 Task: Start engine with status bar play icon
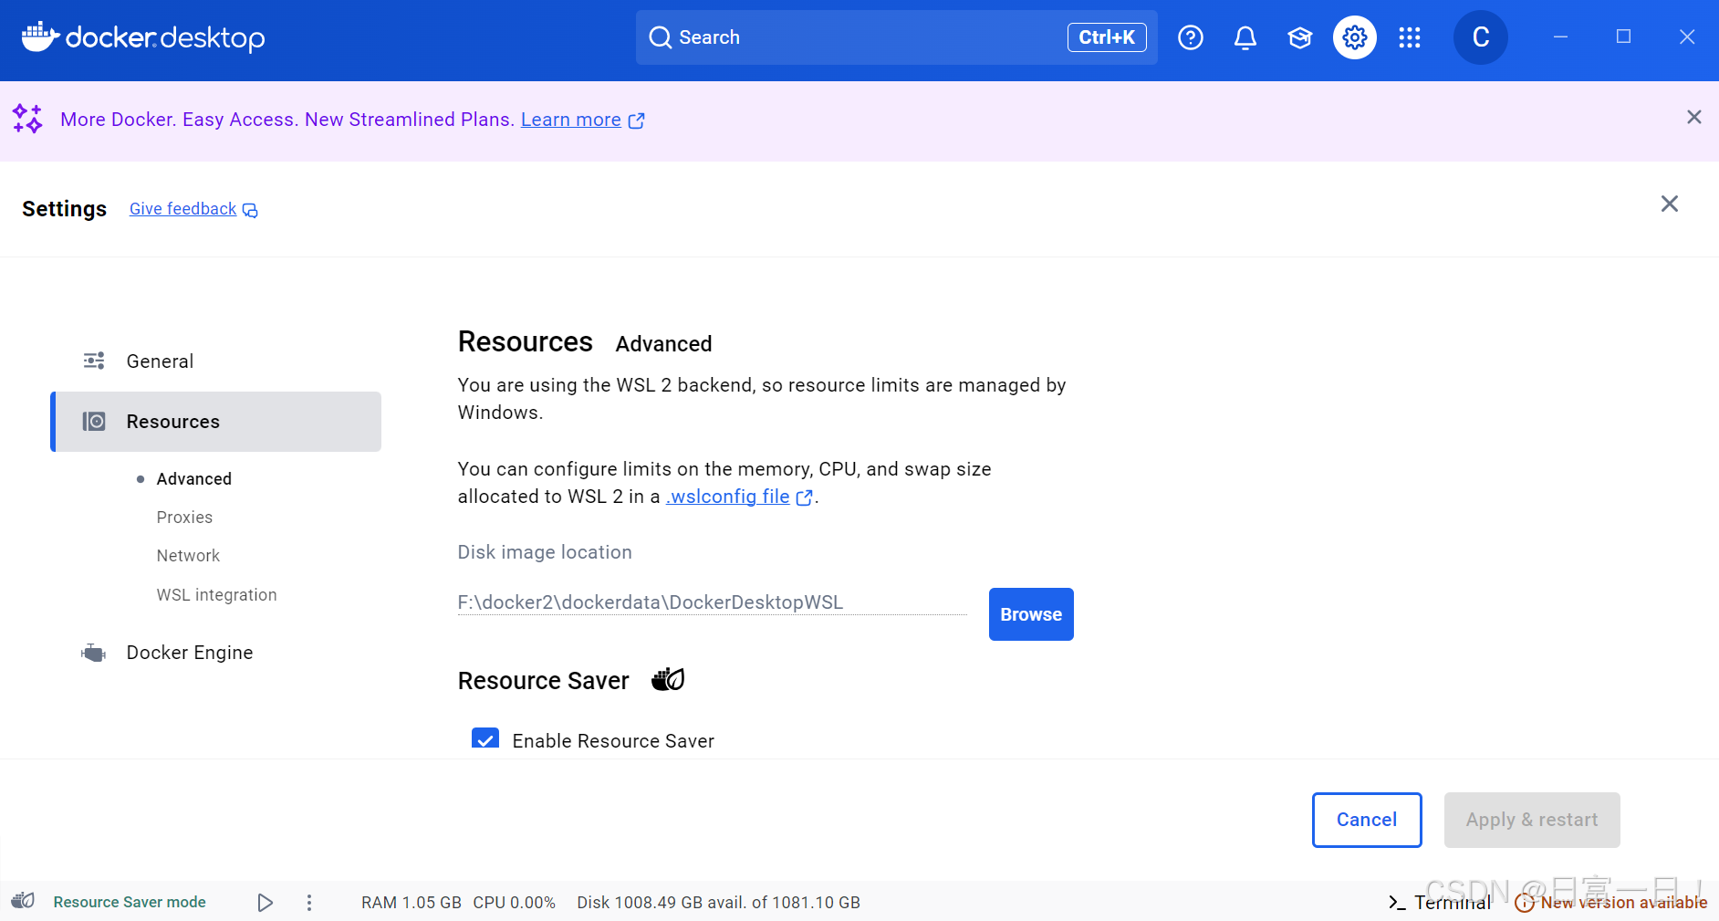click(265, 903)
